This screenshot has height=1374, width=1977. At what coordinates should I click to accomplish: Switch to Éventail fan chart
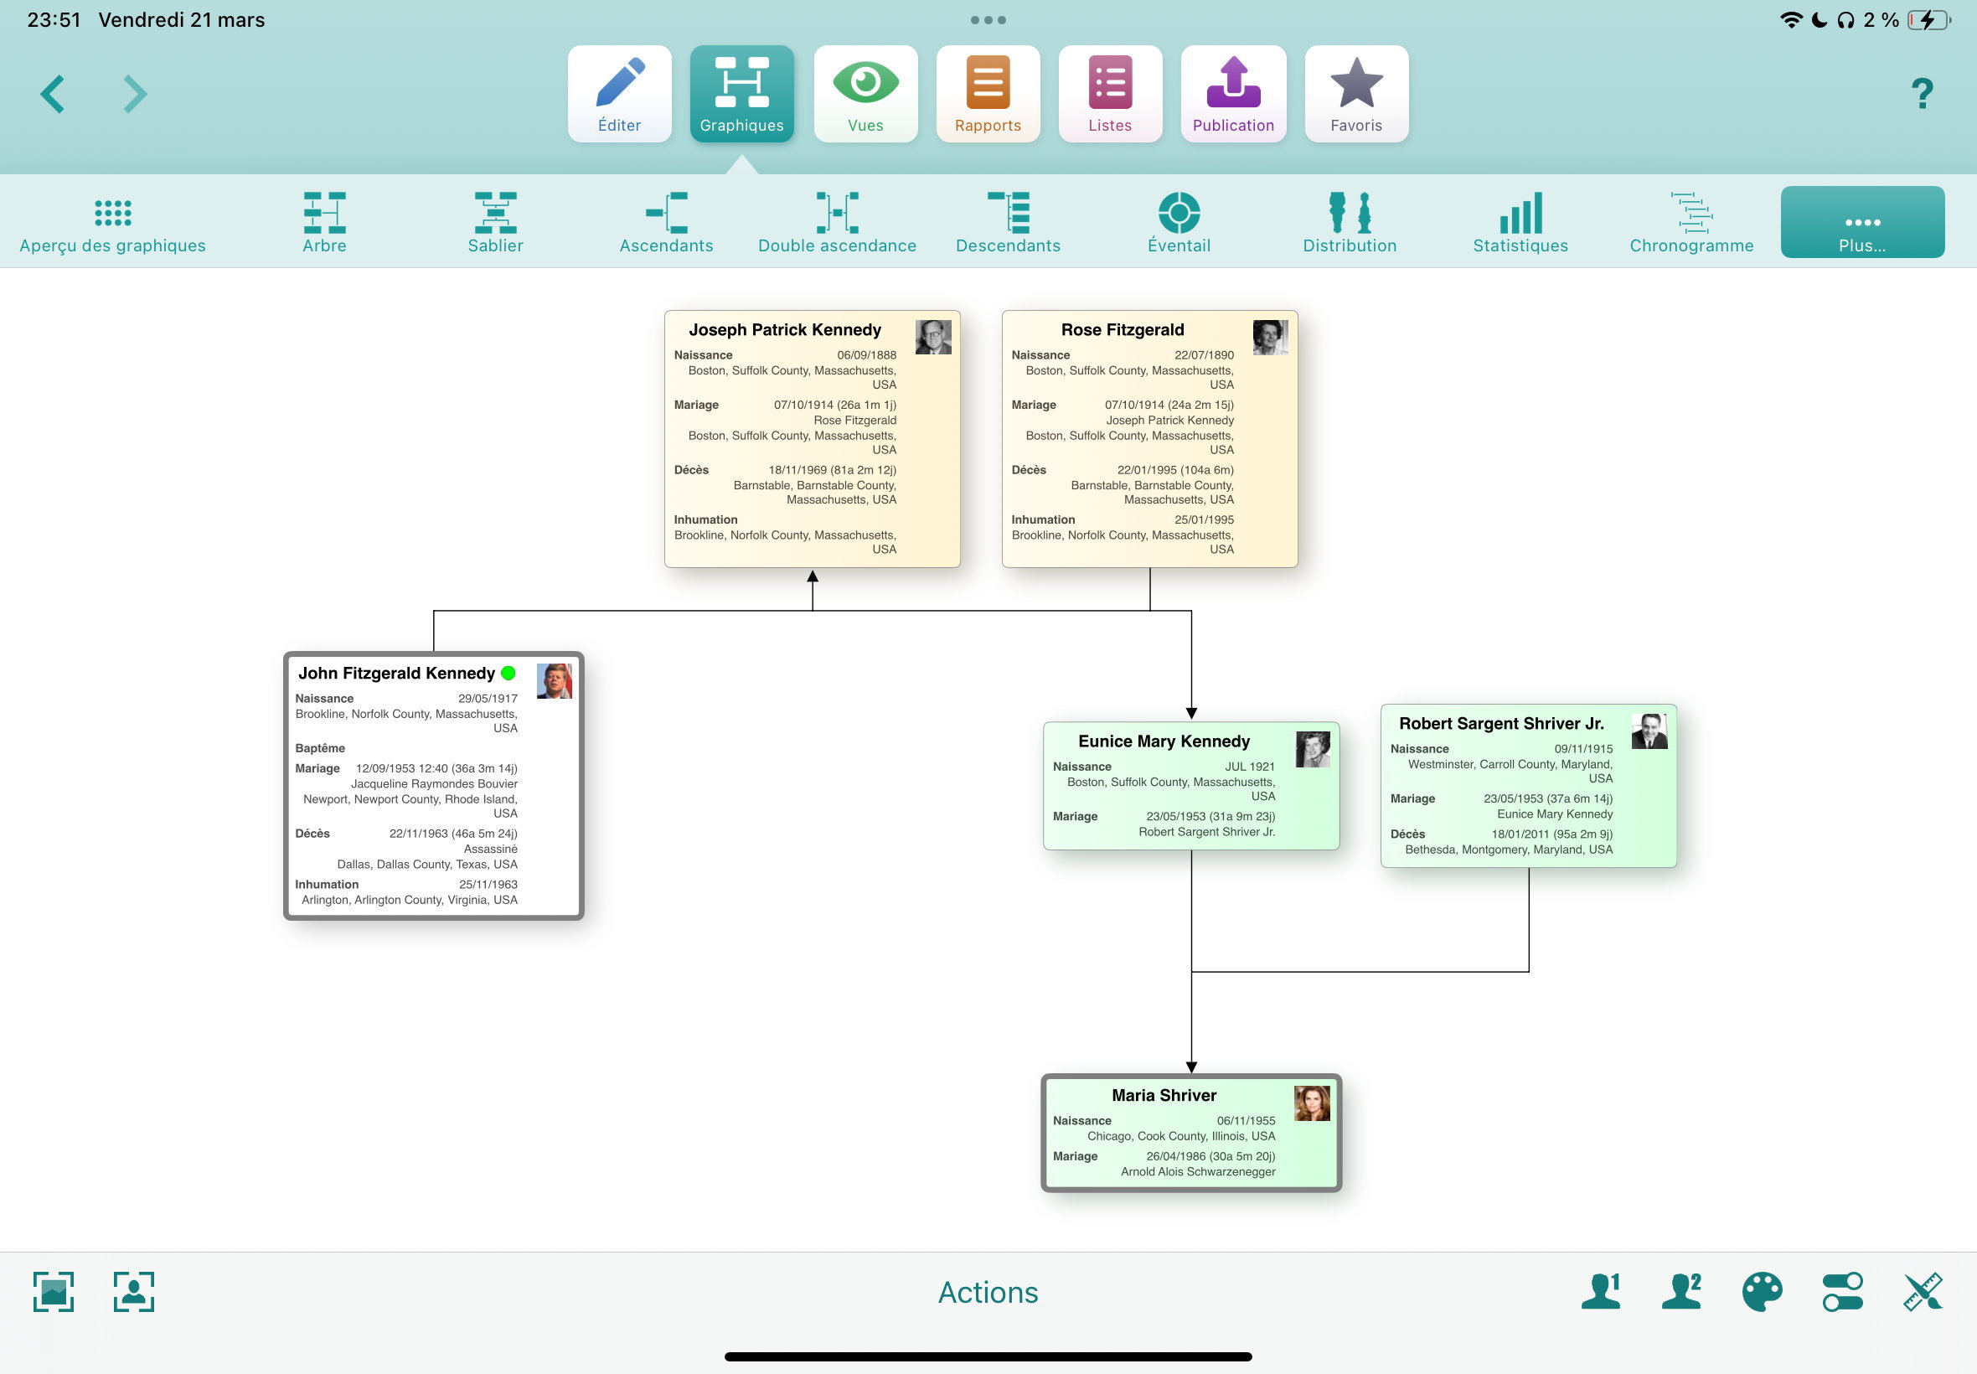point(1179,223)
